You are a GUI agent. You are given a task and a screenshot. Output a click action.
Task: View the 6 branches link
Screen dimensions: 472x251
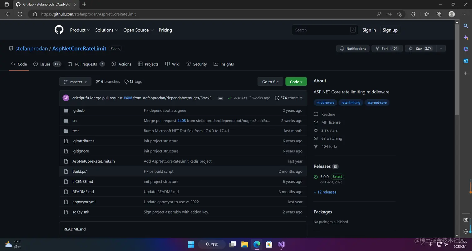(x=108, y=81)
